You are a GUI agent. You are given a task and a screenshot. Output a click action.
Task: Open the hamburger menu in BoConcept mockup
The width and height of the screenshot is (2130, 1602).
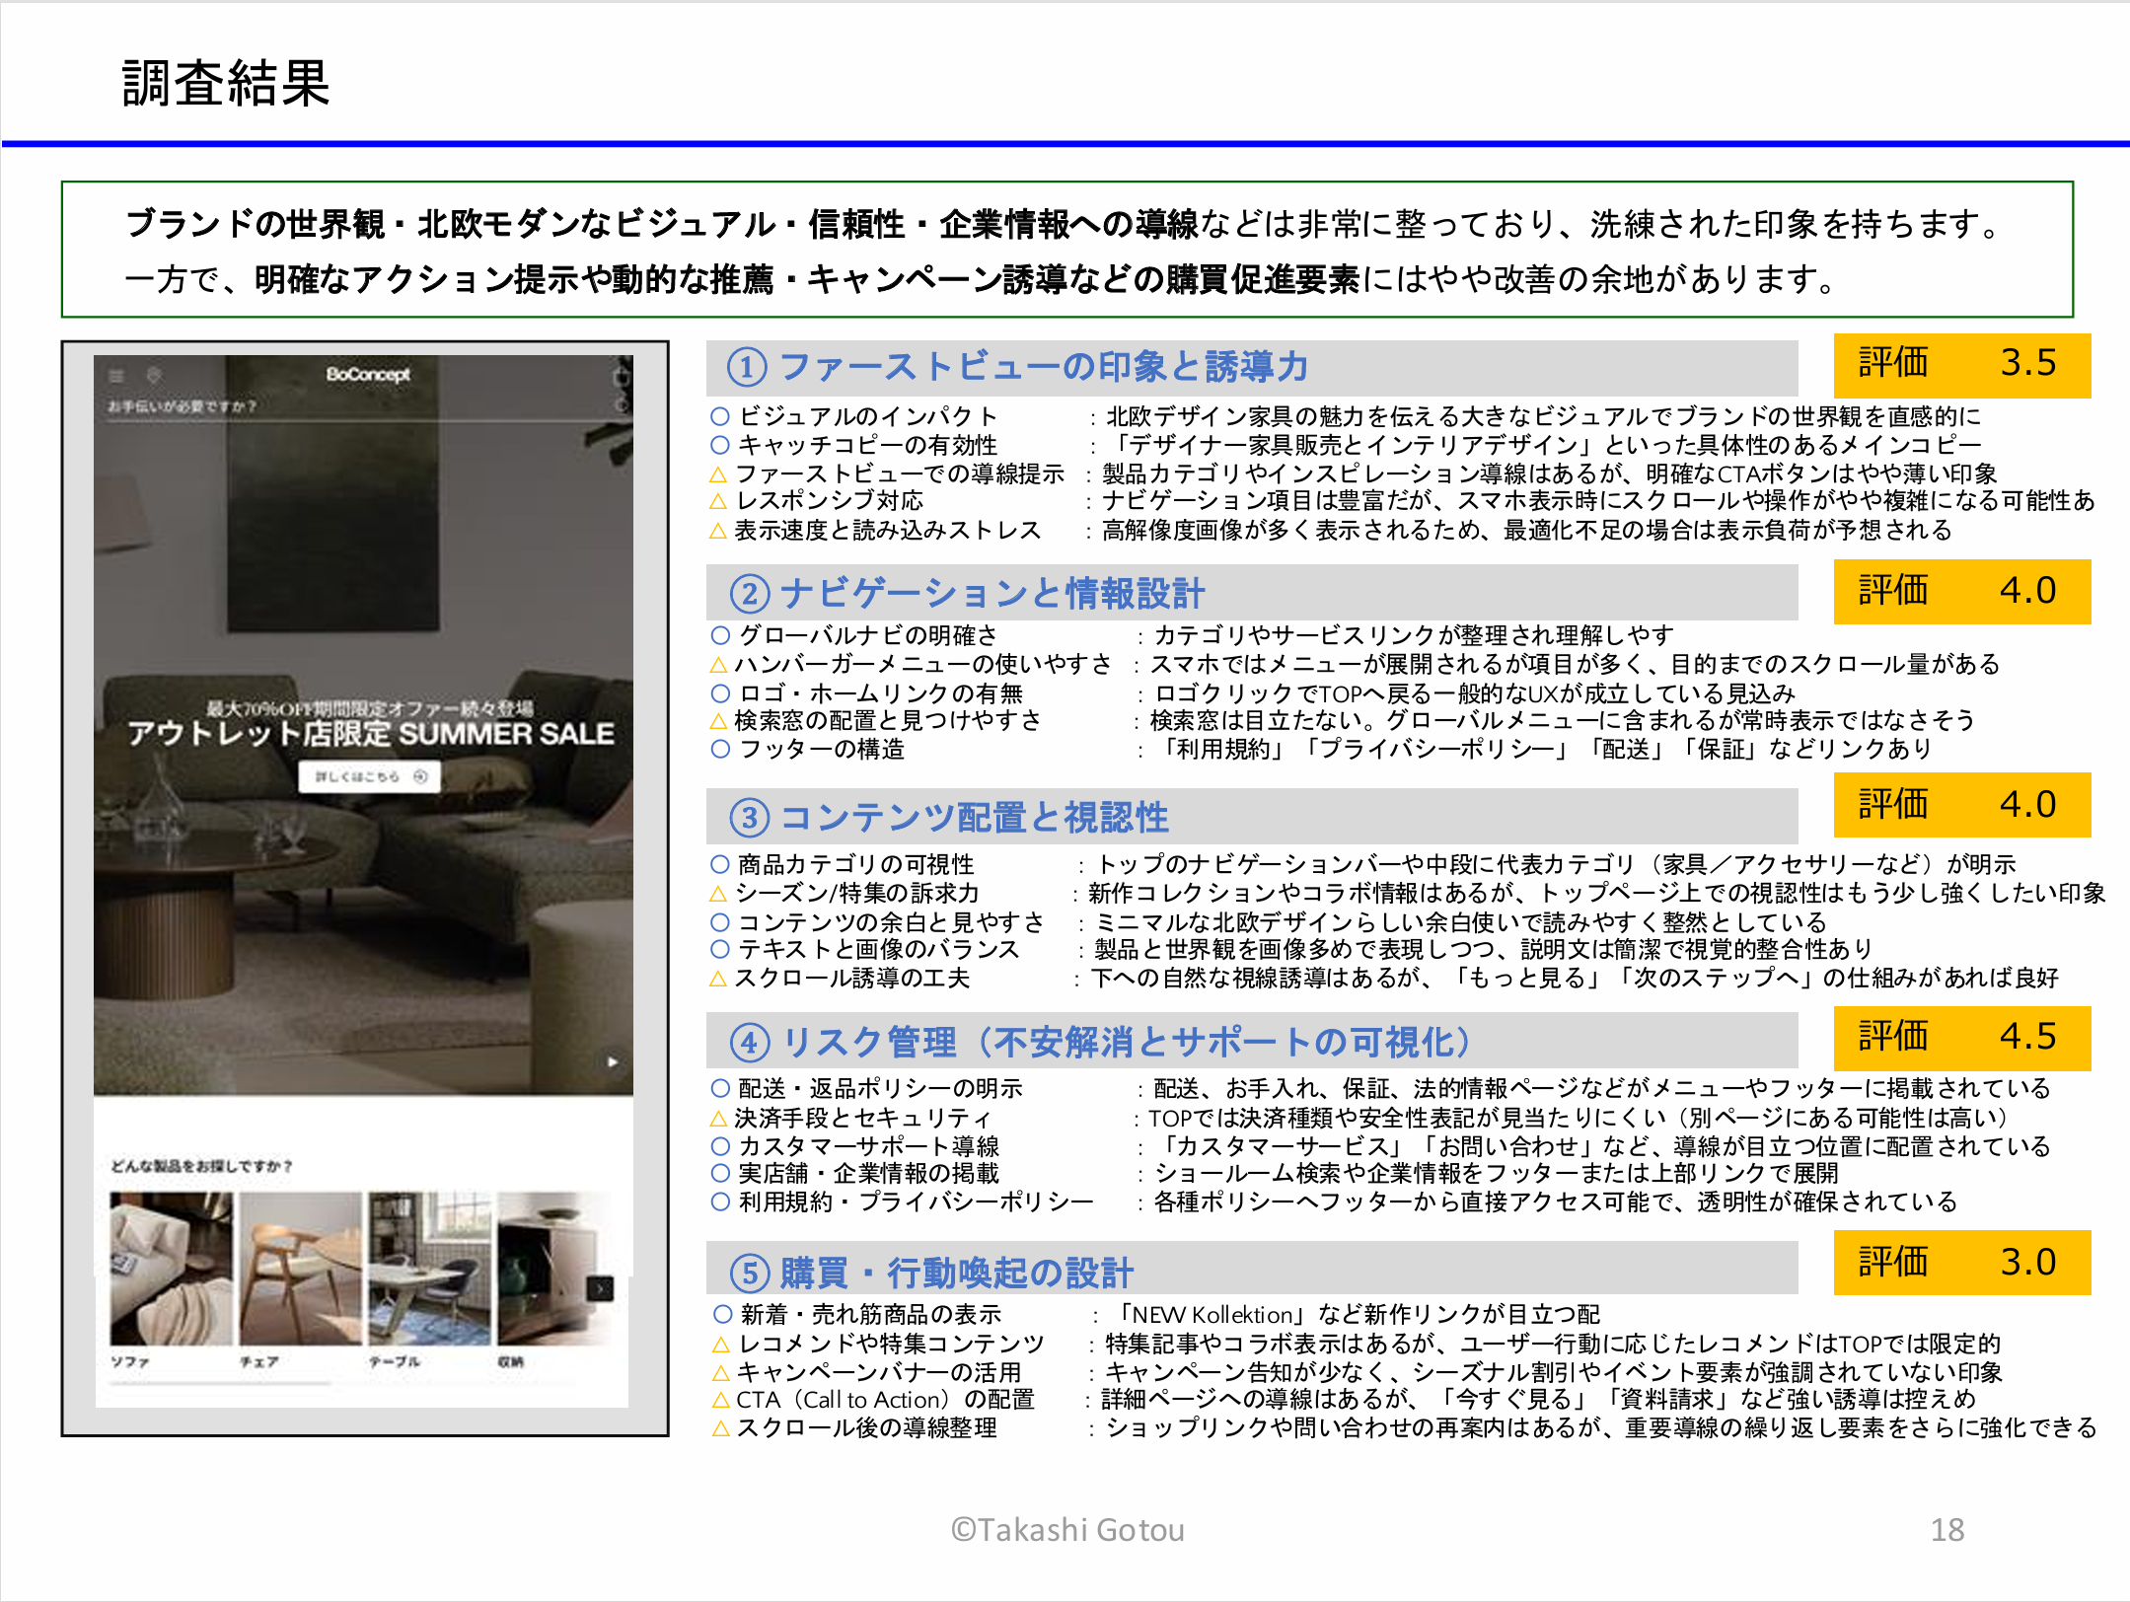point(116,375)
